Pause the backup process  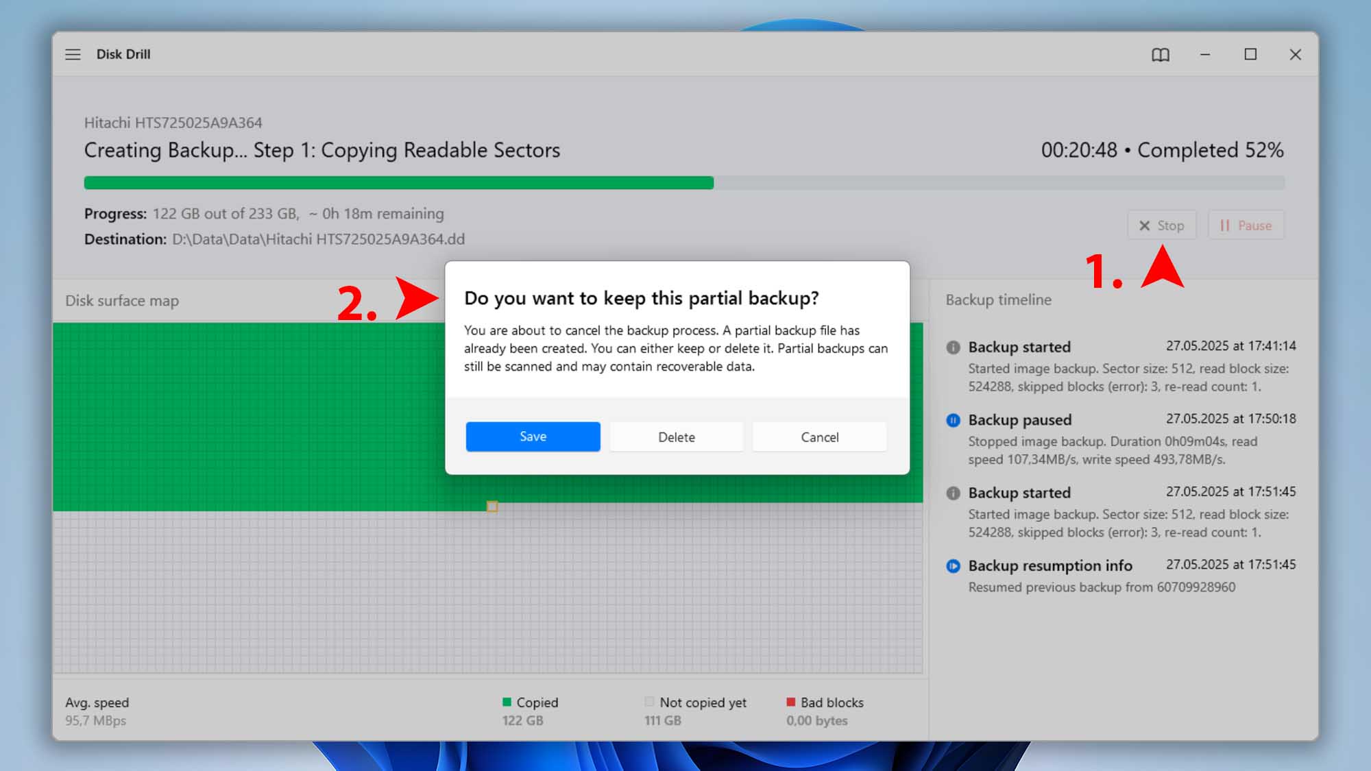(1246, 225)
